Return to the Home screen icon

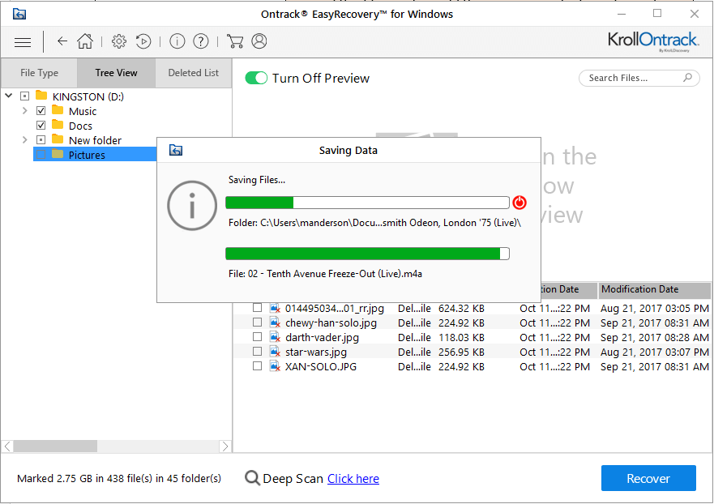coord(85,41)
